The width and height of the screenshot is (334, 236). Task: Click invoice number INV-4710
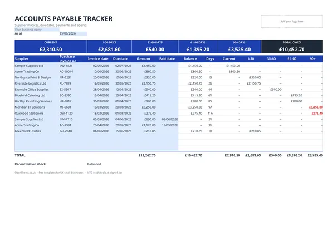(x=66, y=119)
